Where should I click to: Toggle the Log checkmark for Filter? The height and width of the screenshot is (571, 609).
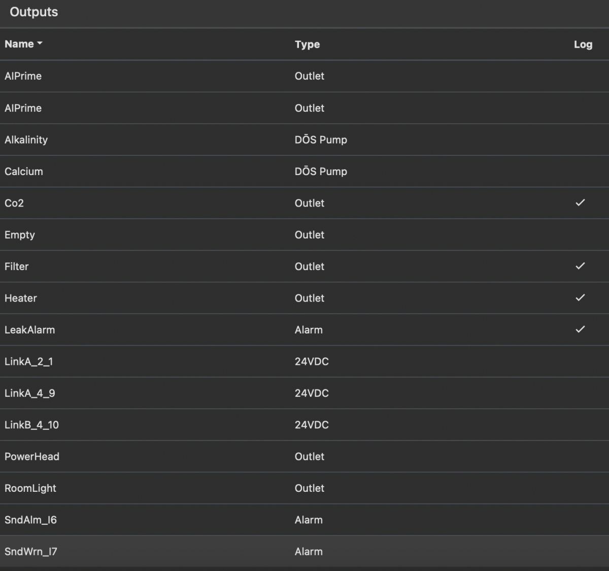pos(580,266)
